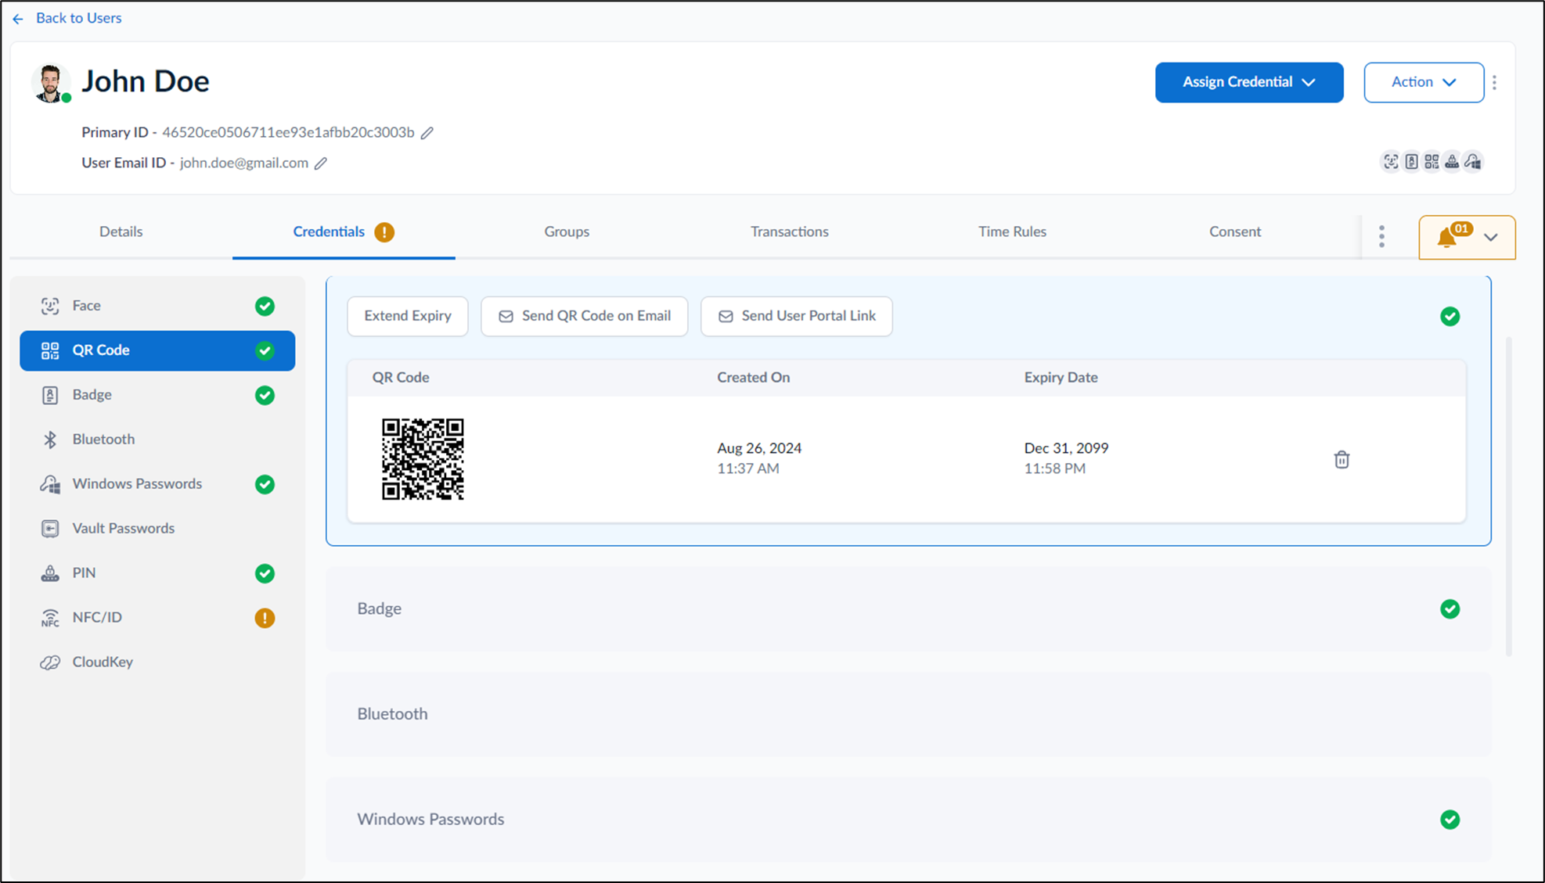Click the Extend Expiry button
Viewport: 1545px width, 883px height.
tap(408, 316)
